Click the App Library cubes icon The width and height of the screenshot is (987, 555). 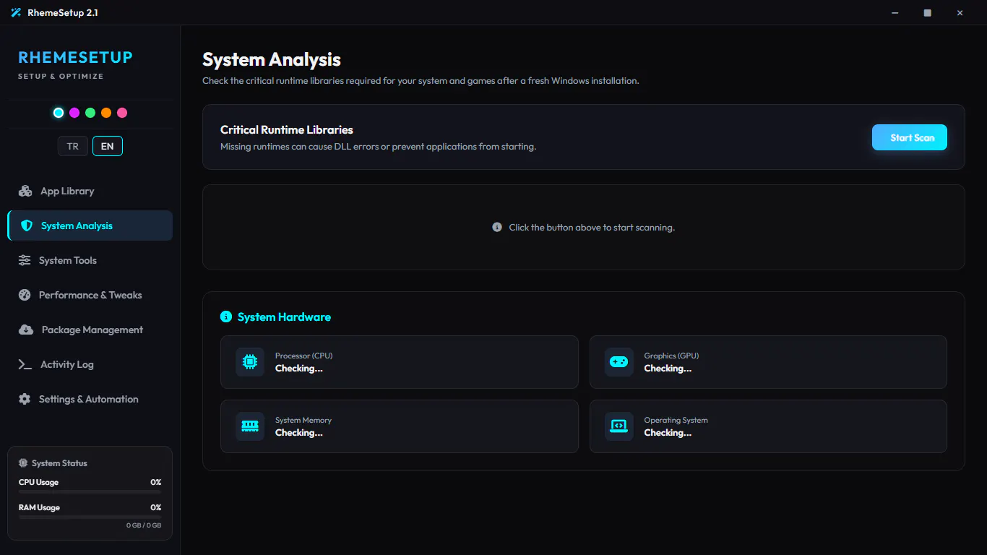(x=25, y=191)
